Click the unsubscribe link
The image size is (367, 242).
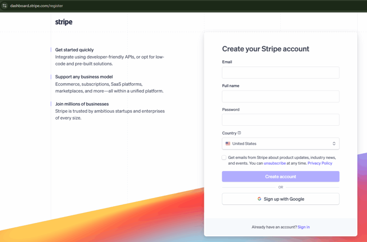pos(275,163)
